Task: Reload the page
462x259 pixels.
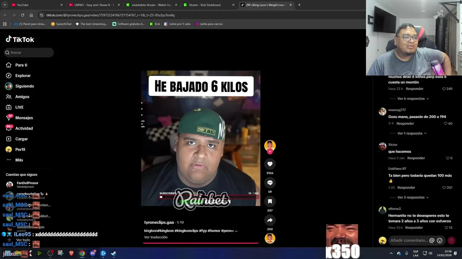Action: [x=22, y=15]
